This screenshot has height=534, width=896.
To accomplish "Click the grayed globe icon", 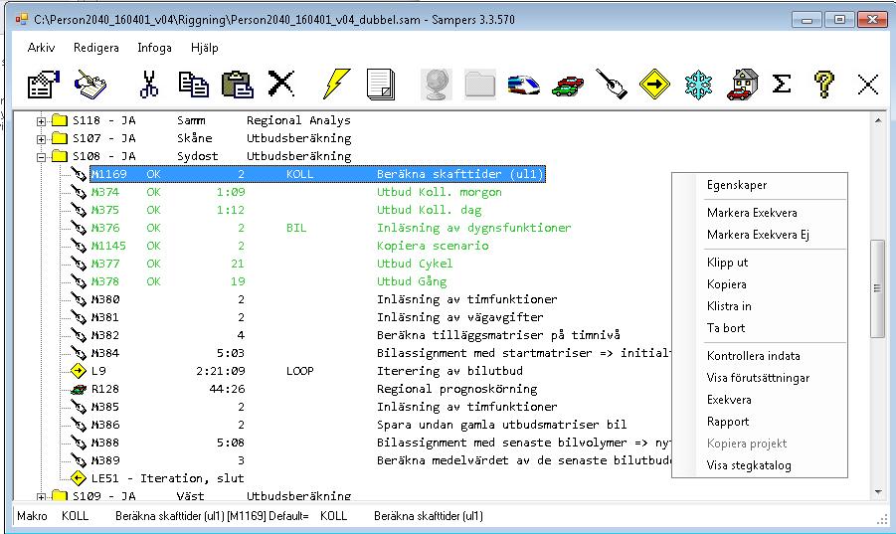I will [436, 85].
